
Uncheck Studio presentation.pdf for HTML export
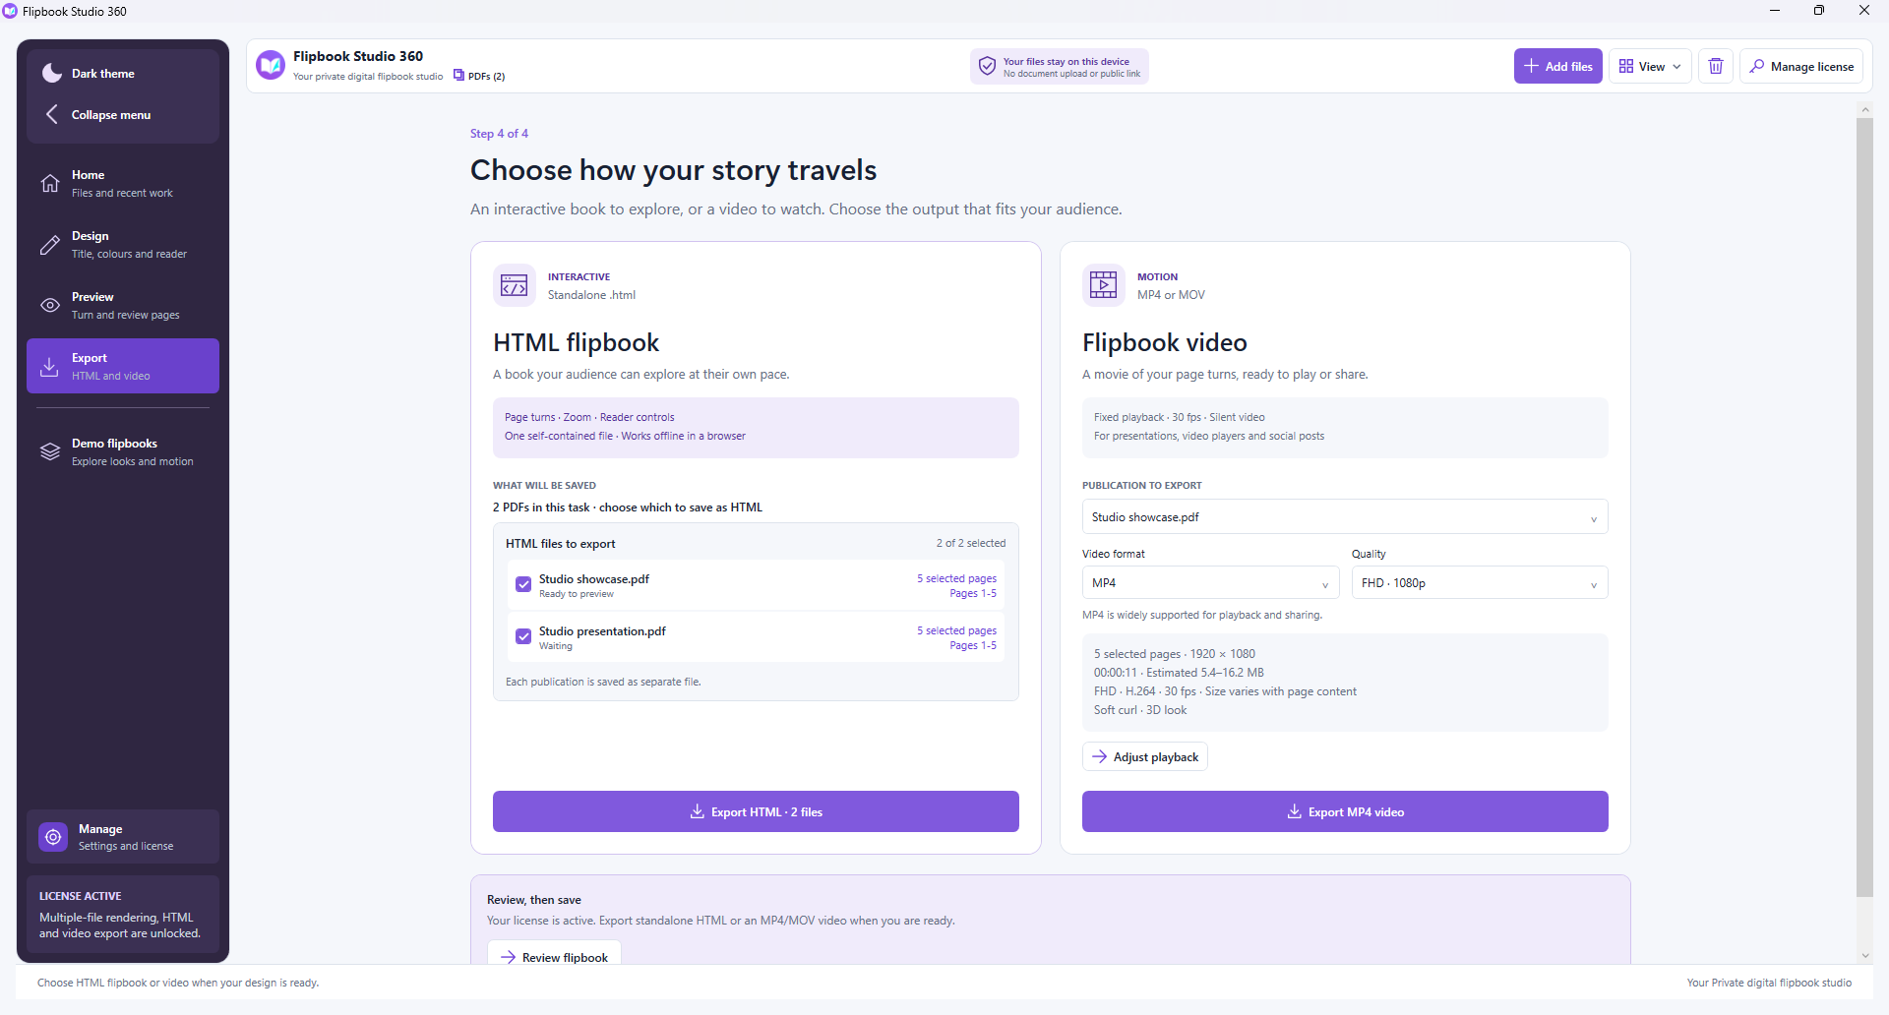pos(523,636)
